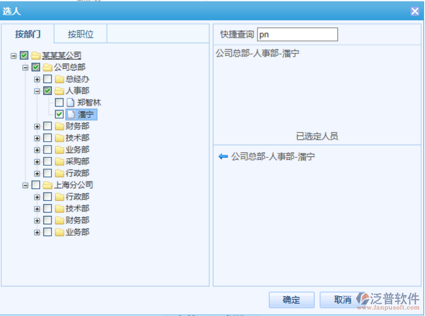Click the 快捷查询 search input field
The width and height of the screenshot is (425, 316).
(x=297, y=35)
